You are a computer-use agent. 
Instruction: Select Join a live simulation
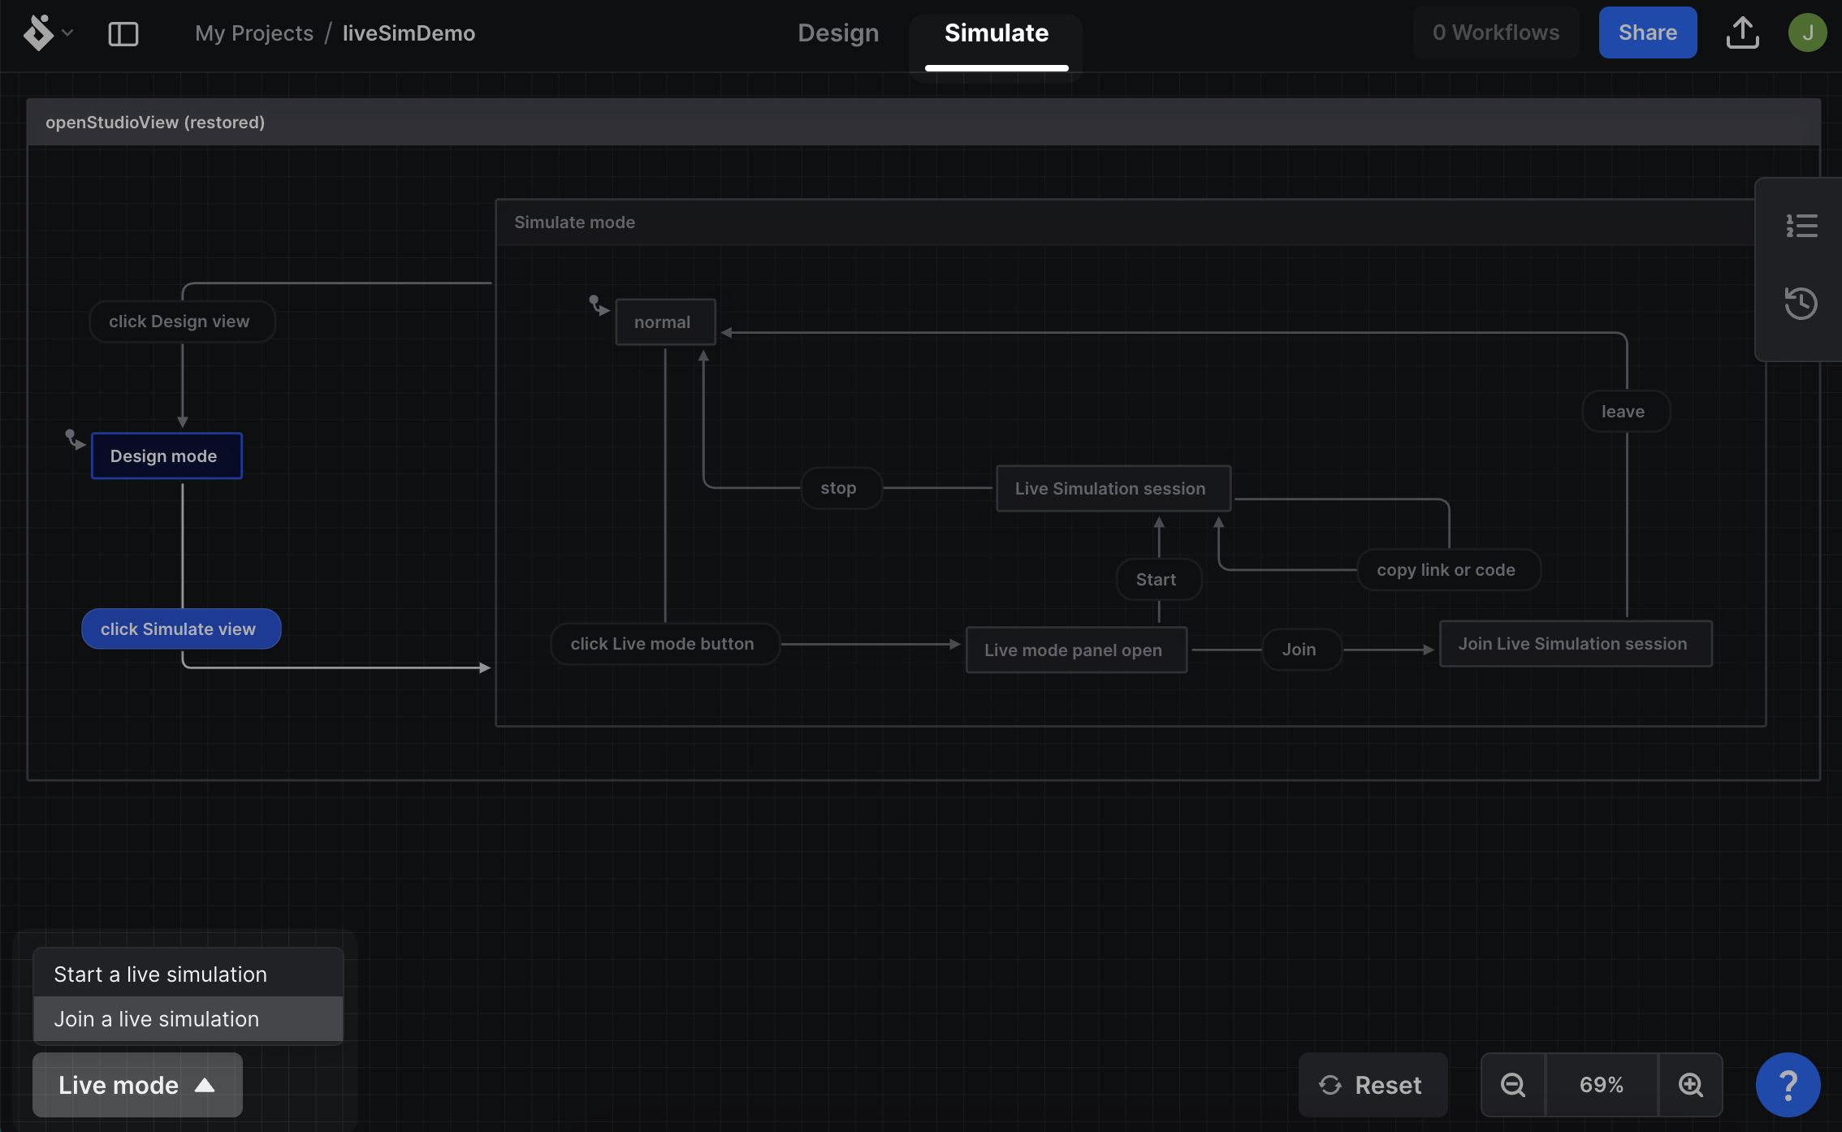pyautogui.click(x=157, y=1018)
